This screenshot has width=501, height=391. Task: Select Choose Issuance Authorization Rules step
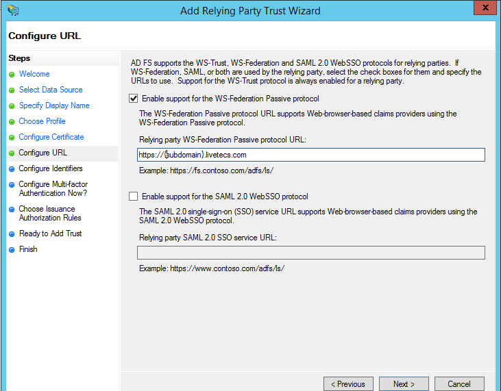point(50,213)
